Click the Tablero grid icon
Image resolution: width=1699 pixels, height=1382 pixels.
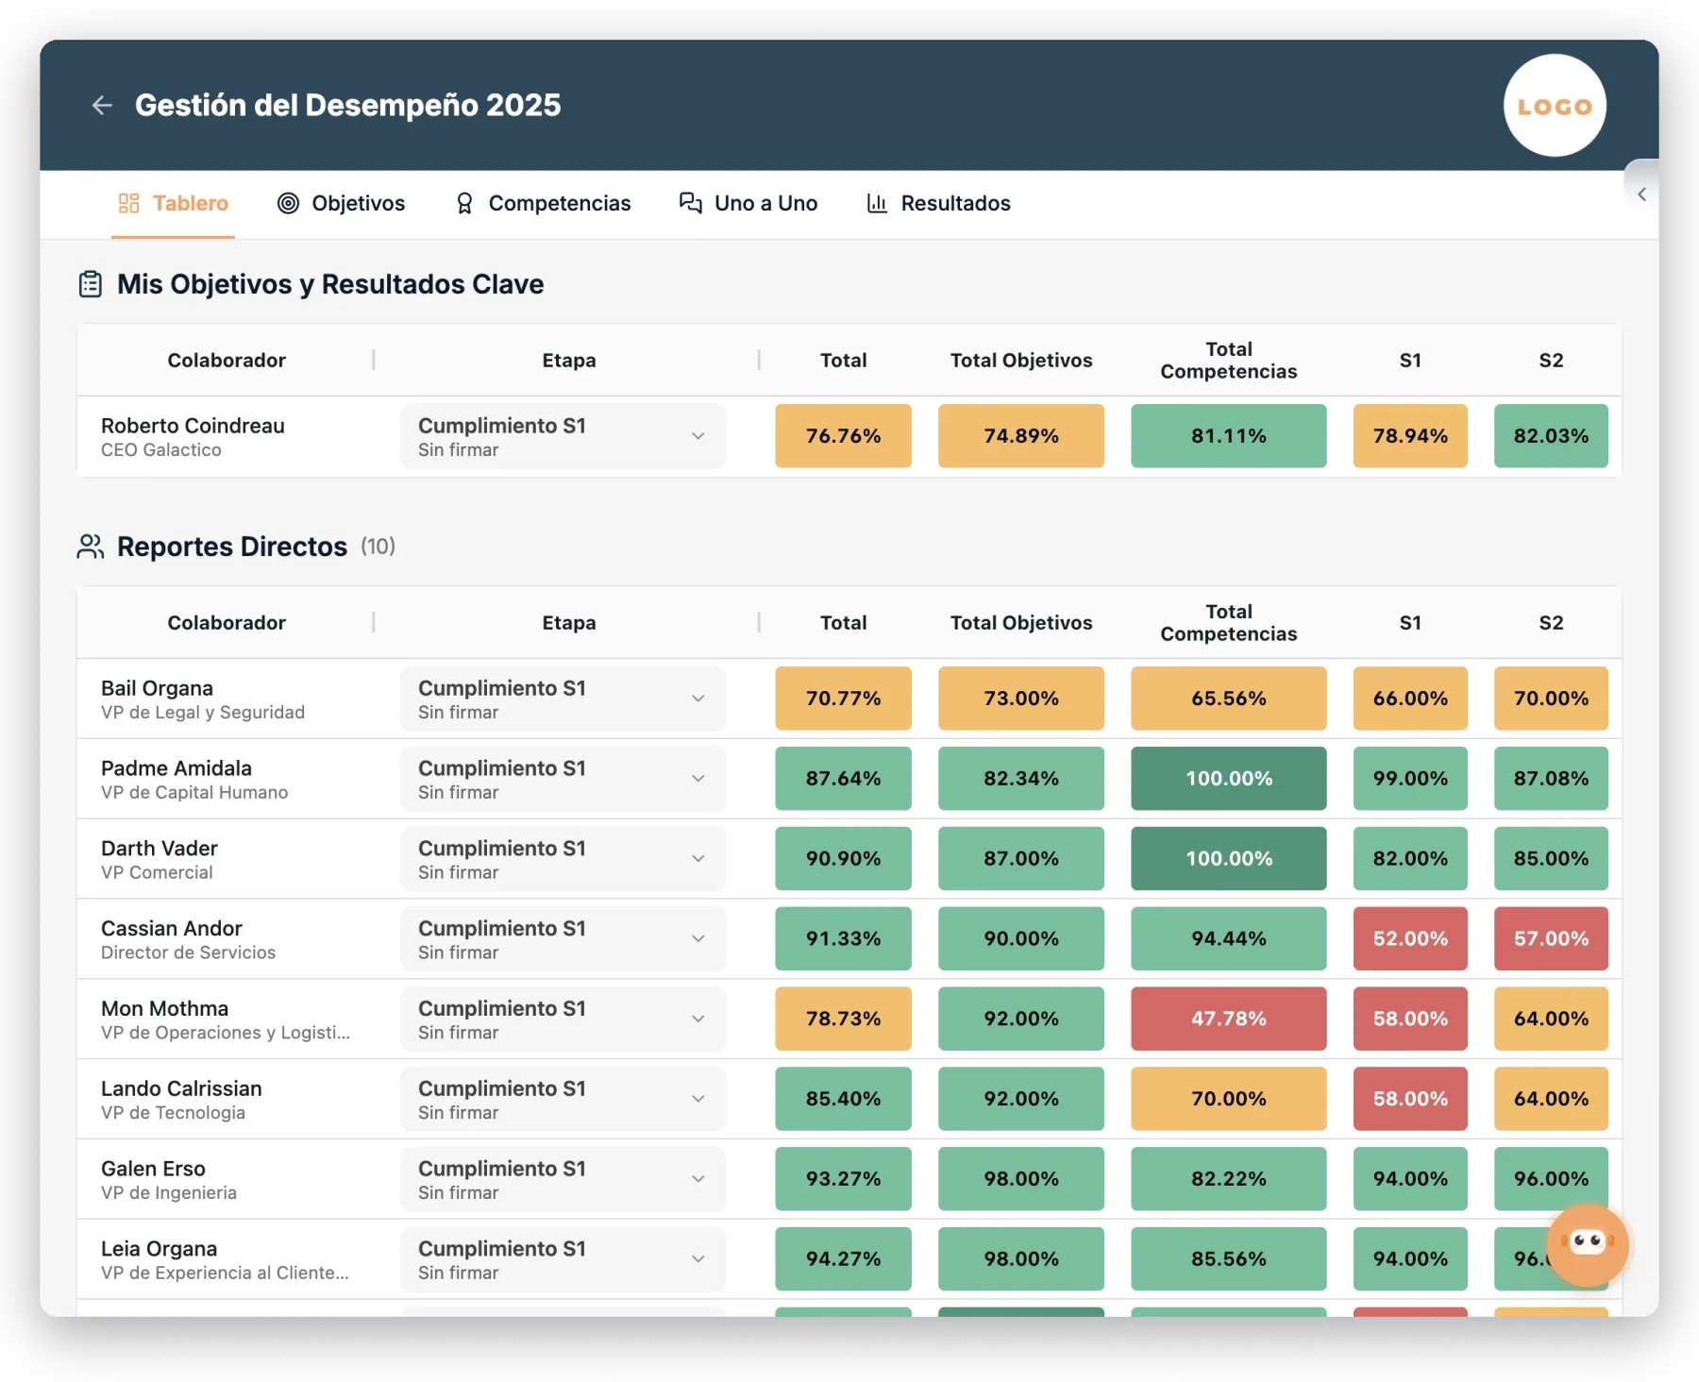[x=128, y=204]
